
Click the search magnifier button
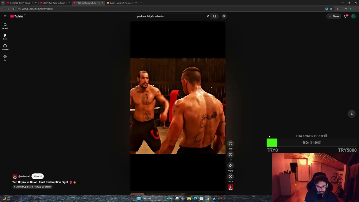tap(215, 16)
